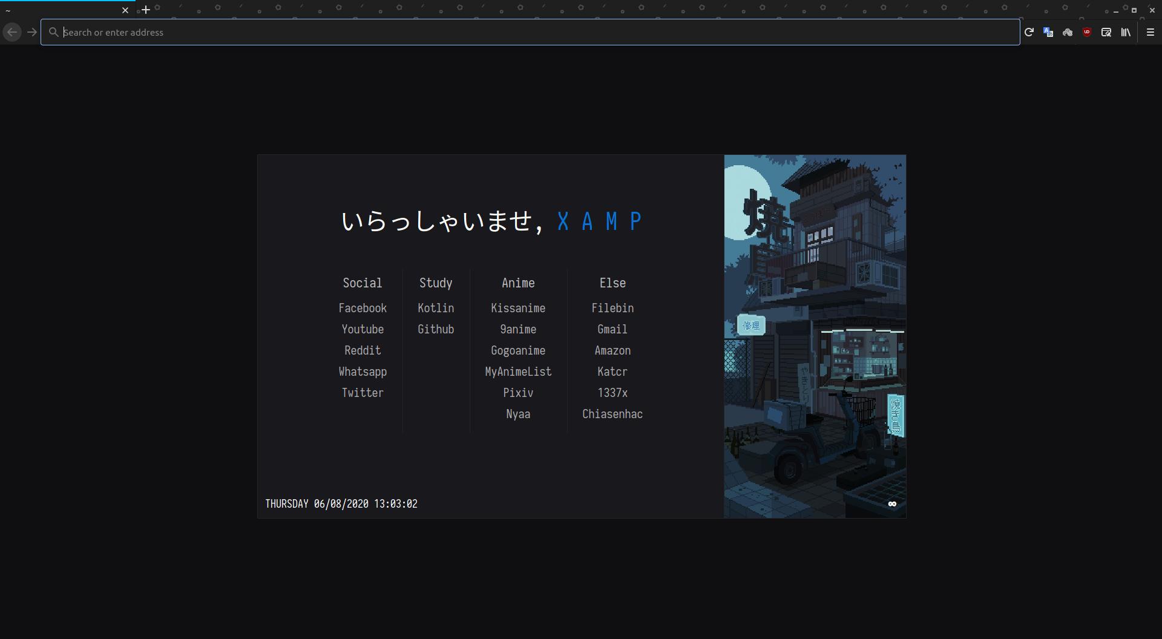Open the Twitter link
The height and width of the screenshot is (639, 1162).
tap(363, 393)
